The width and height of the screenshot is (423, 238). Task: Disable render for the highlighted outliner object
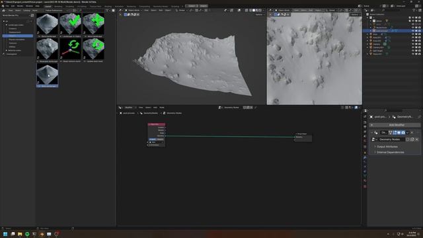point(420,31)
